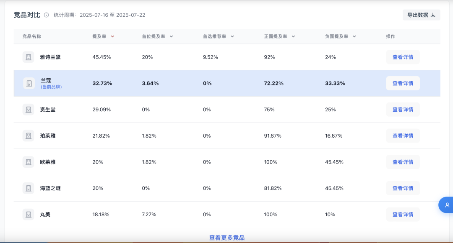Click the 81.82% value for 海蓝之谜
This screenshot has height=243, width=453.
(273, 188)
